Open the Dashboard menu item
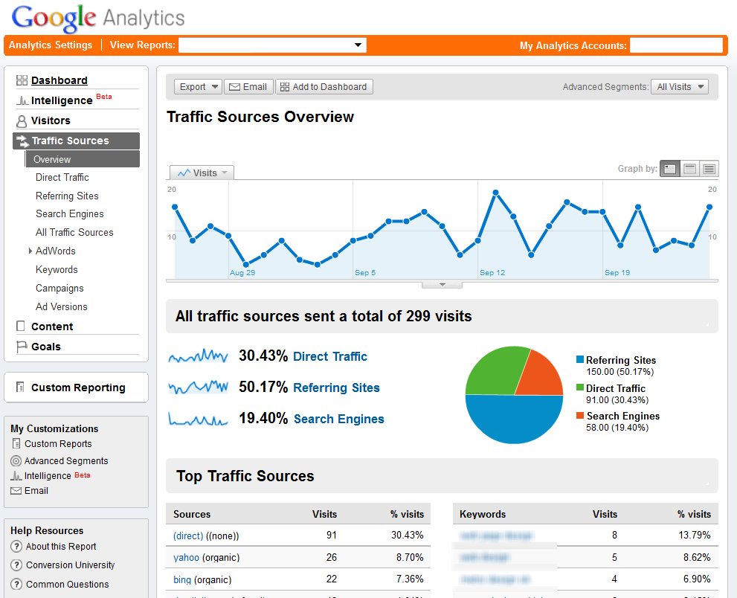Viewport: 737px width, 598px height. click(x=59, y=80)
